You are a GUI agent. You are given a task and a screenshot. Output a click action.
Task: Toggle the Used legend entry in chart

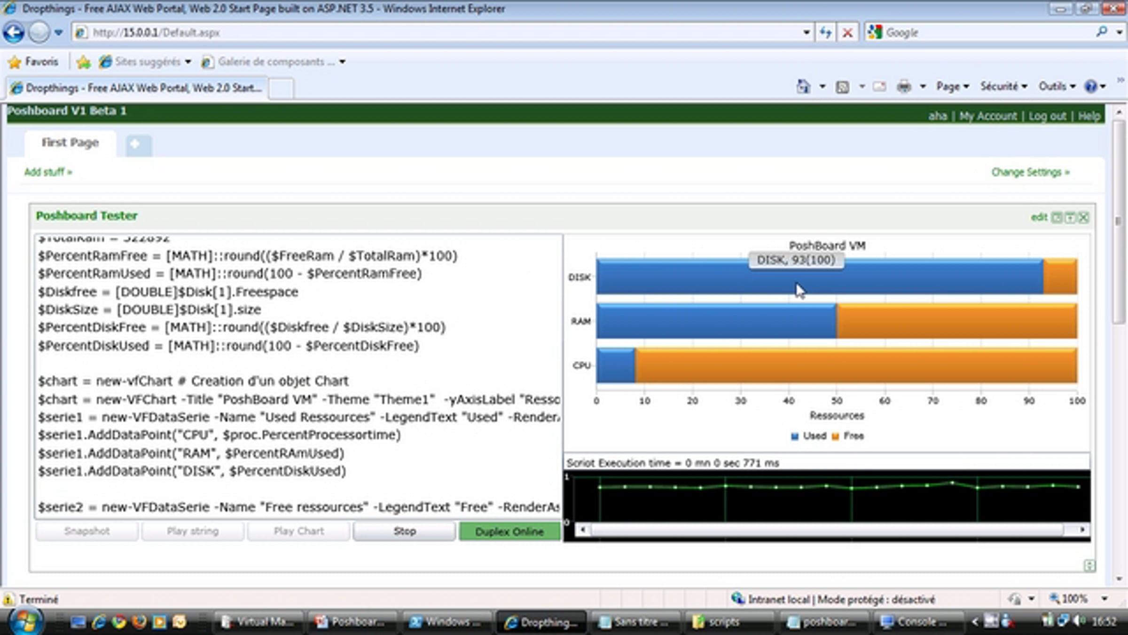click(809, 436)
